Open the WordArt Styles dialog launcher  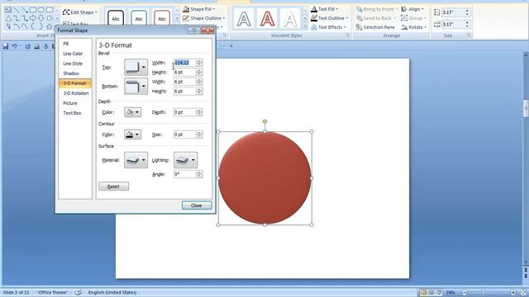348,35
